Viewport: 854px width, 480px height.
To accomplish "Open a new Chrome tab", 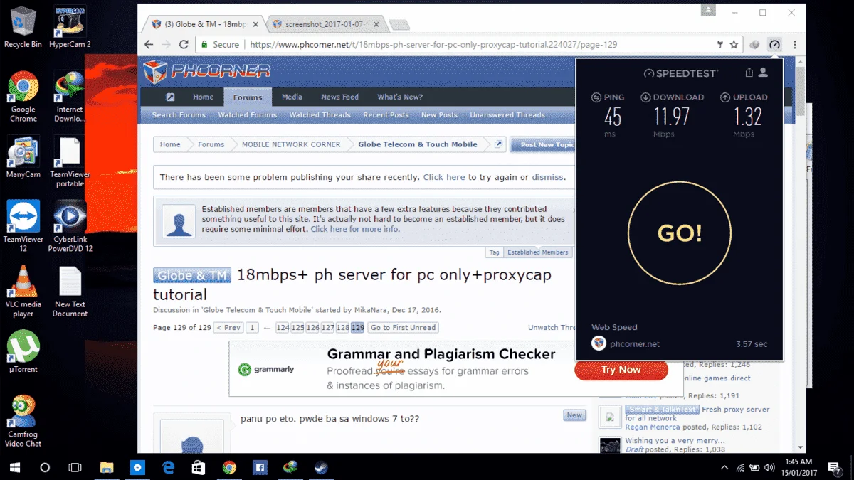I will (399, 25).
